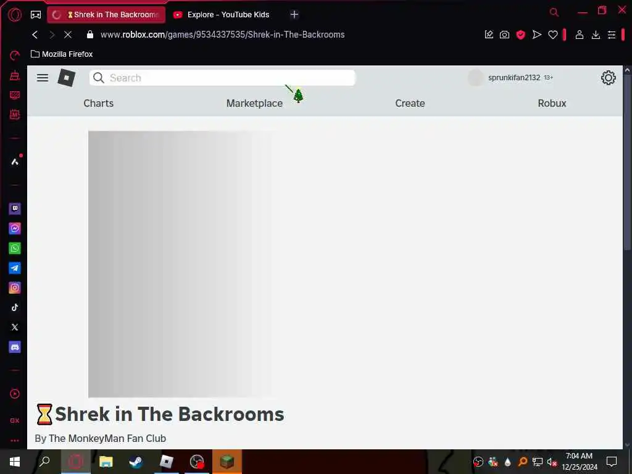
Task: Open the pinboard edit icon in toolbar
Action: [x=489, y=35]
